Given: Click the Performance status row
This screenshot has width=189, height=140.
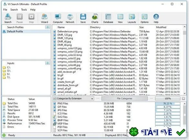Looking at the screenshot, I should pyautogui.click(x=26, y=124).
